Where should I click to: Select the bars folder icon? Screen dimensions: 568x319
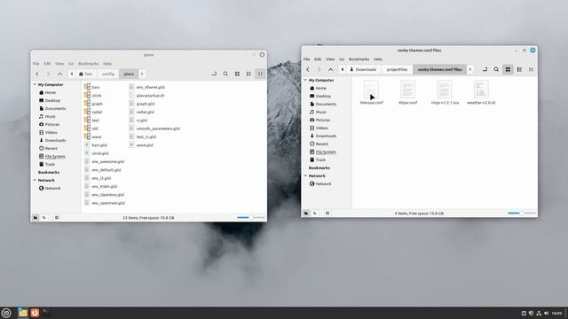87,87
